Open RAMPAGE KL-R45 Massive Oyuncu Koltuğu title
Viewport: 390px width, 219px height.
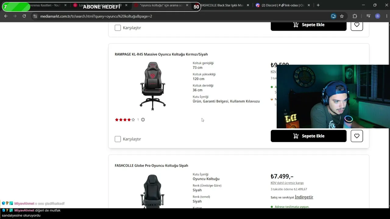(x=161, y=54)
